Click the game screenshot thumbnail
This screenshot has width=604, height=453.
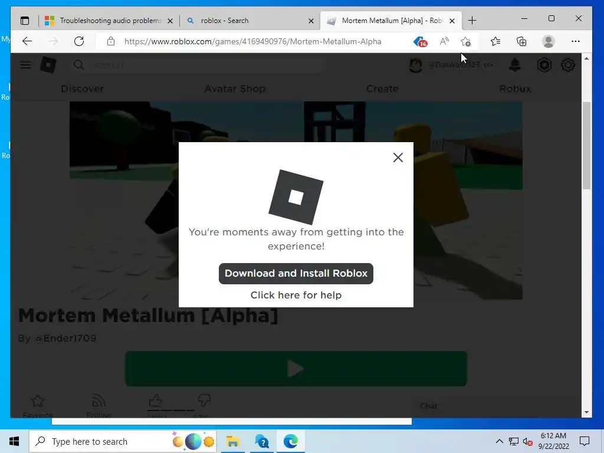coord(296,201)
